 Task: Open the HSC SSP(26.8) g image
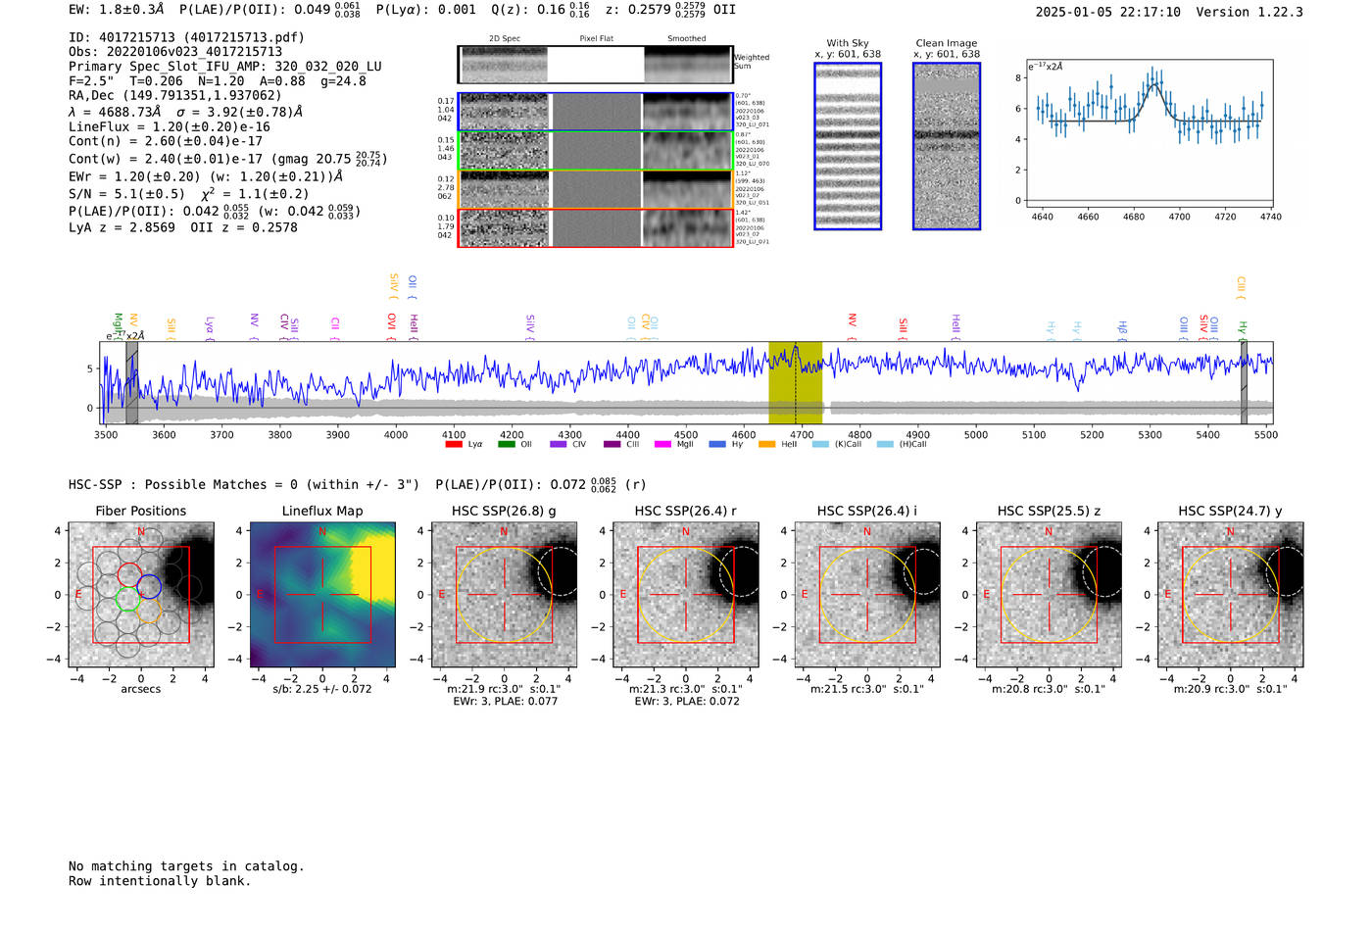tap(505, 595)
